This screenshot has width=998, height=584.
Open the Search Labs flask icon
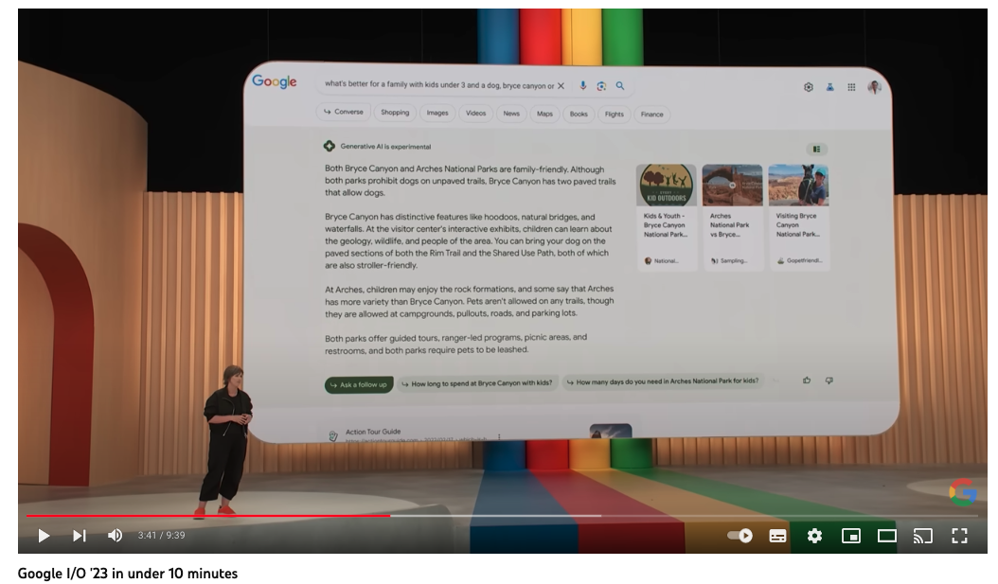(830, 87)
